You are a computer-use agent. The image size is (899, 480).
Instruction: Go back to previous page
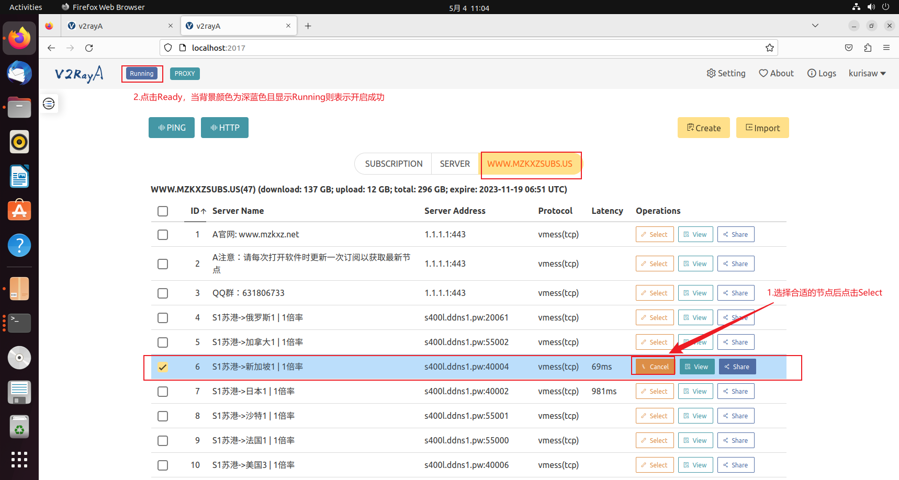[x=51, y=48]
